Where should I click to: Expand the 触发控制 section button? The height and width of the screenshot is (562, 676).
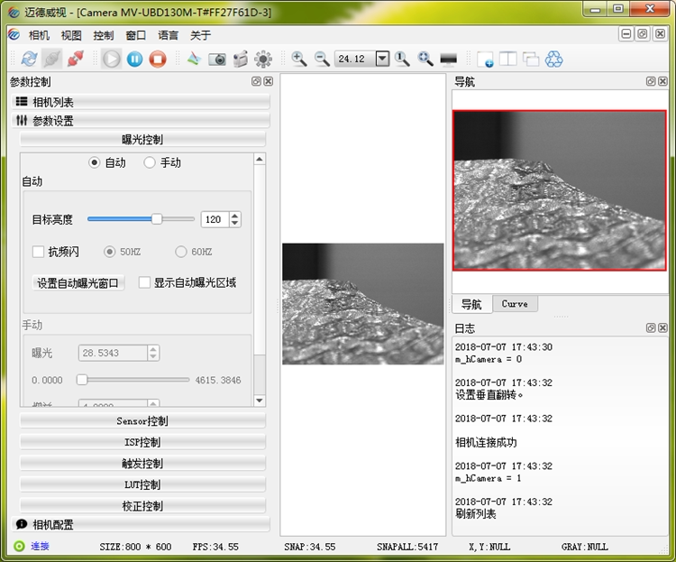[142, 463]
